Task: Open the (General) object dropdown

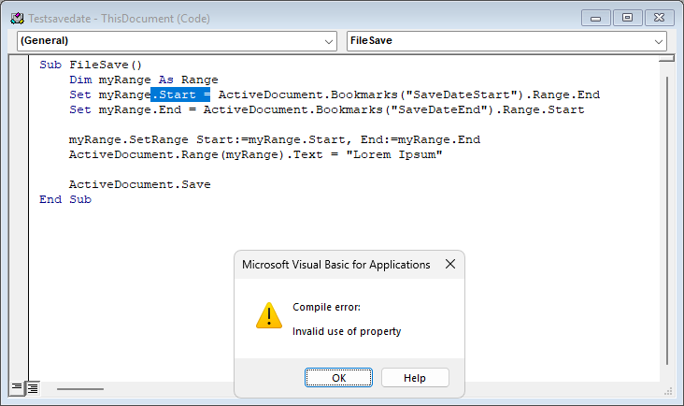Action: pos(177,41)
